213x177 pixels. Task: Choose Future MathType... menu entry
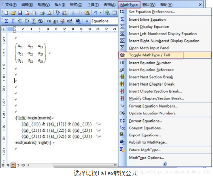165,150
